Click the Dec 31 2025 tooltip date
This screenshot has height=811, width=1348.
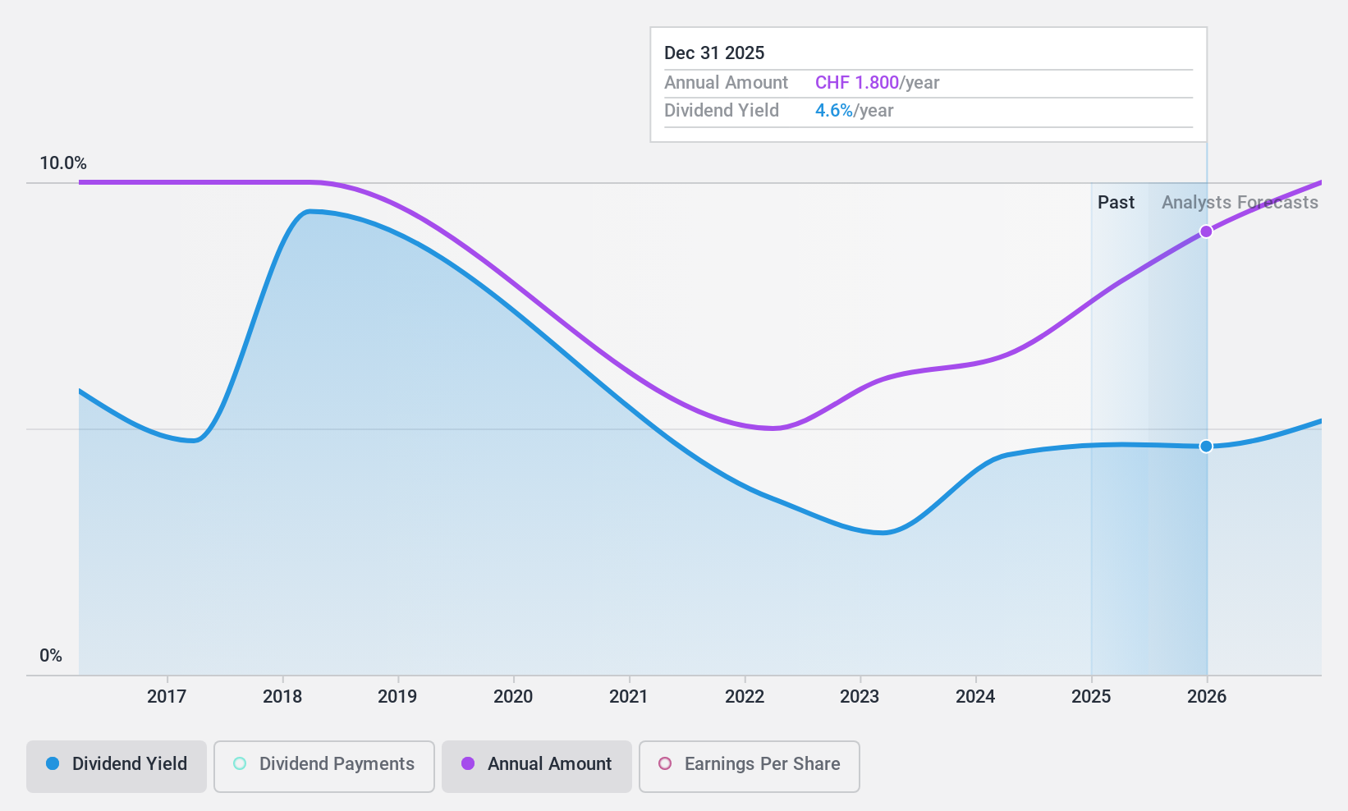714,53
